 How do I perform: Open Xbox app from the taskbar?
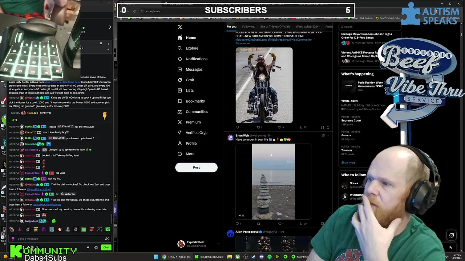click(x=238, y=257)
